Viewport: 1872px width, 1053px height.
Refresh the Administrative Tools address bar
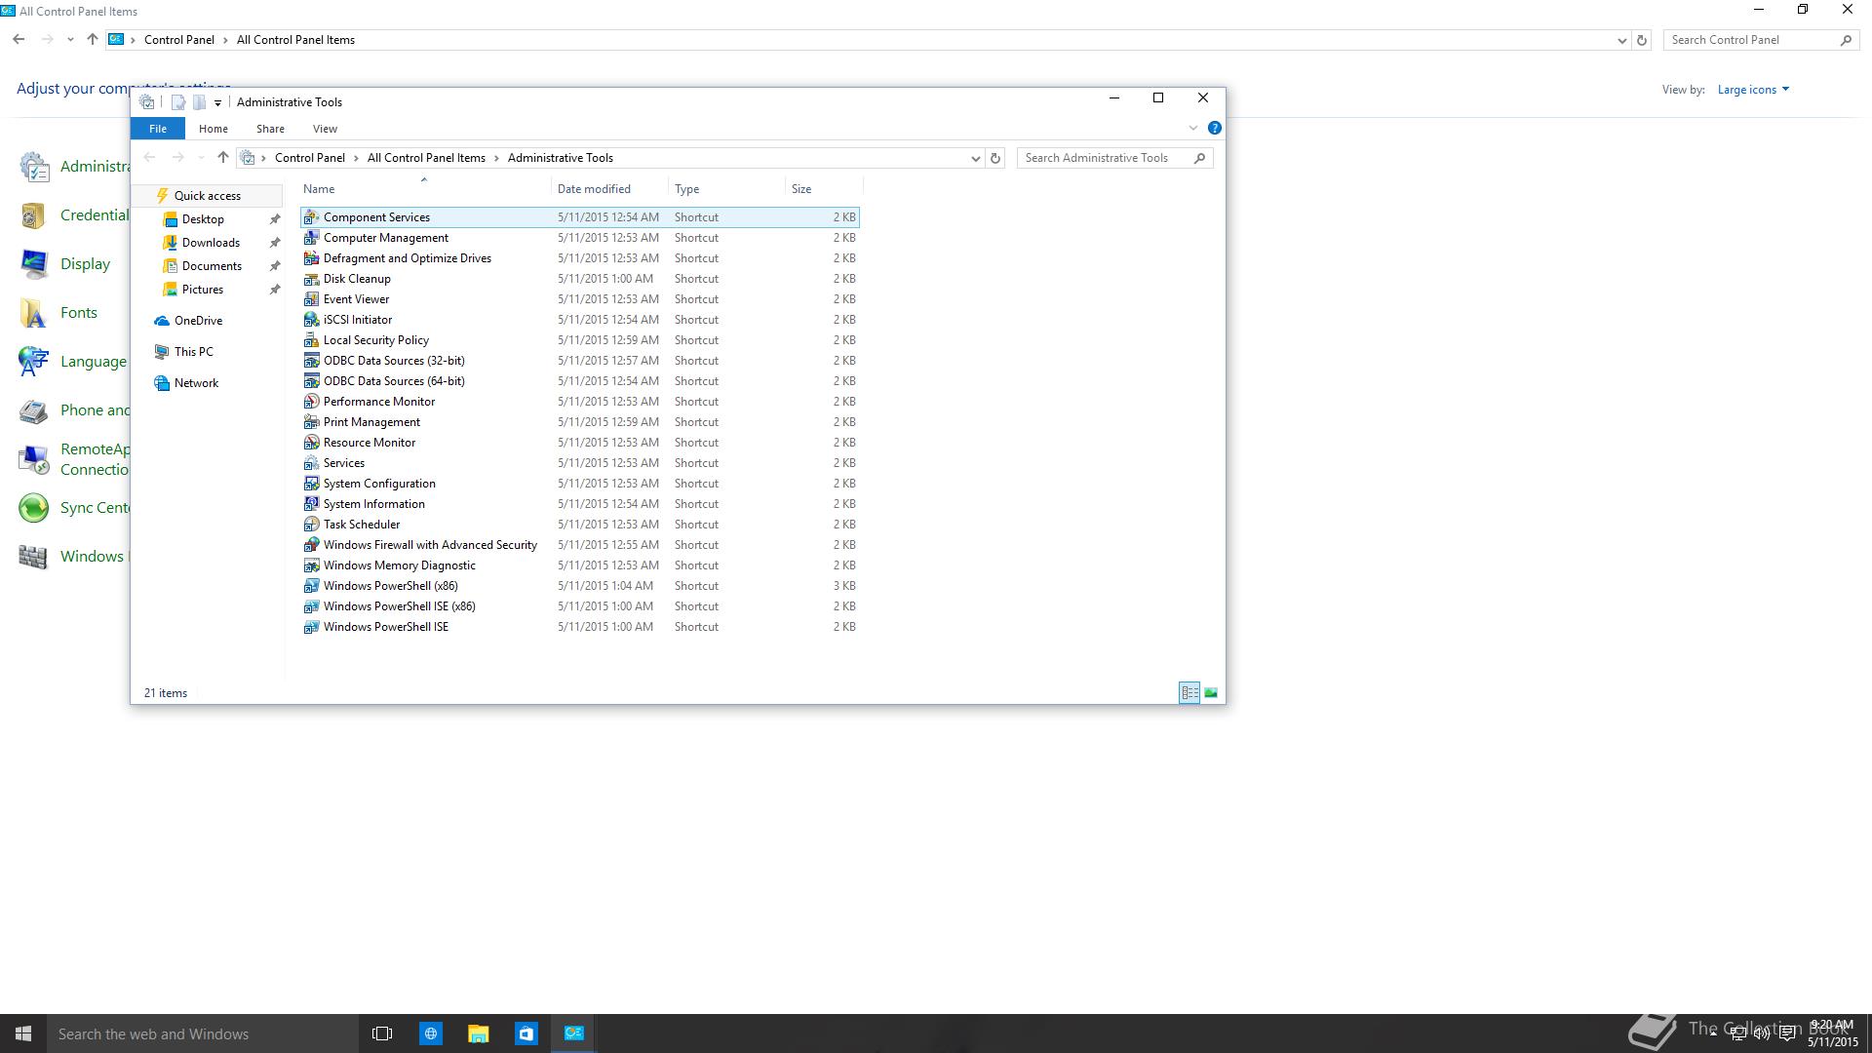pyautogui.click(x=995, y=158)
